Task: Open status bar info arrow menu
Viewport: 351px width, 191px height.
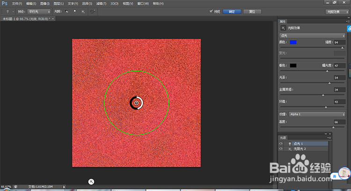Action: click(x=64, y=187)
